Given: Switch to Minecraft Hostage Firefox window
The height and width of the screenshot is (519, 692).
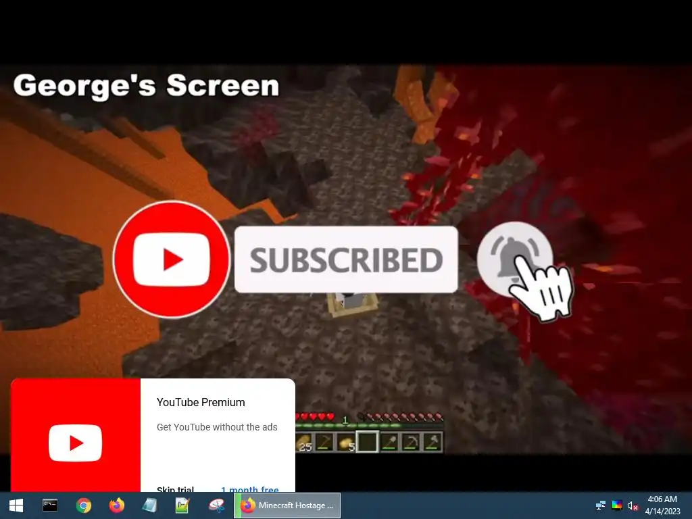Looking at the screenshot, I should click(x=287, y=505).
